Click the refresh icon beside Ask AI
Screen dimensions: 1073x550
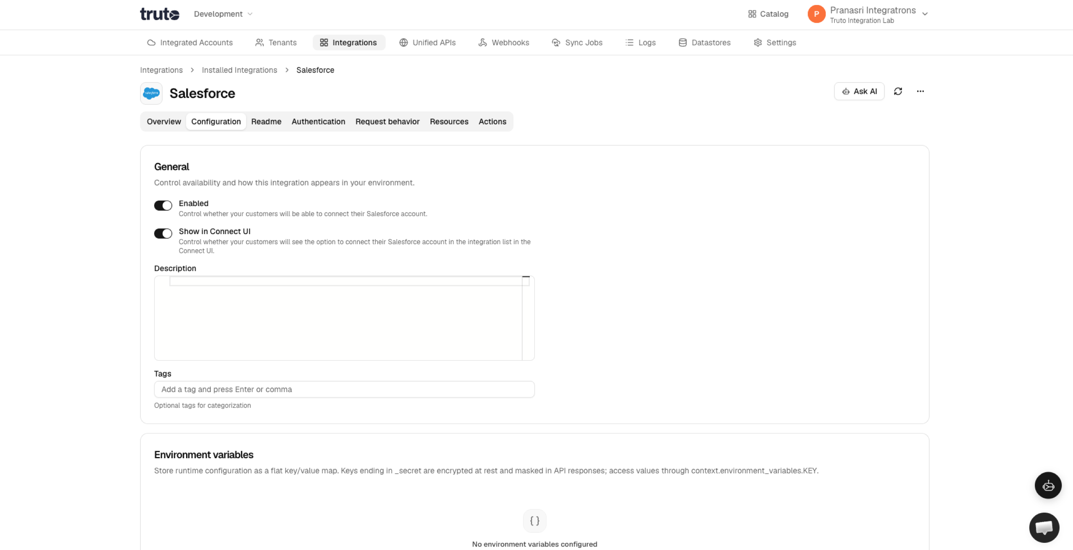(x=898, y=91)
